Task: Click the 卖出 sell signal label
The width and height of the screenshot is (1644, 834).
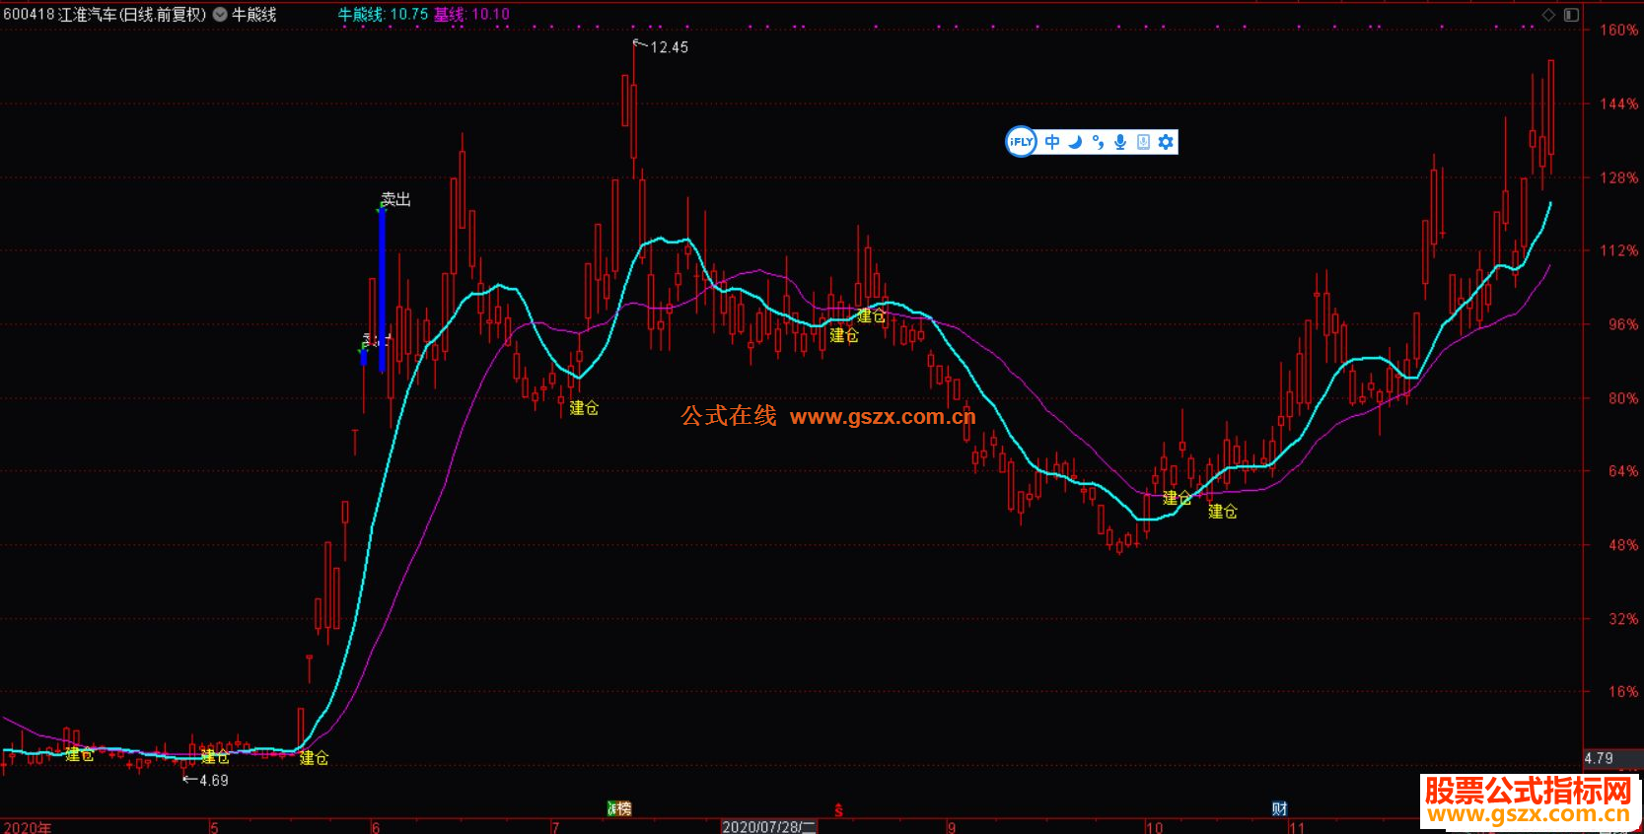Action: (x=396, y=199)
